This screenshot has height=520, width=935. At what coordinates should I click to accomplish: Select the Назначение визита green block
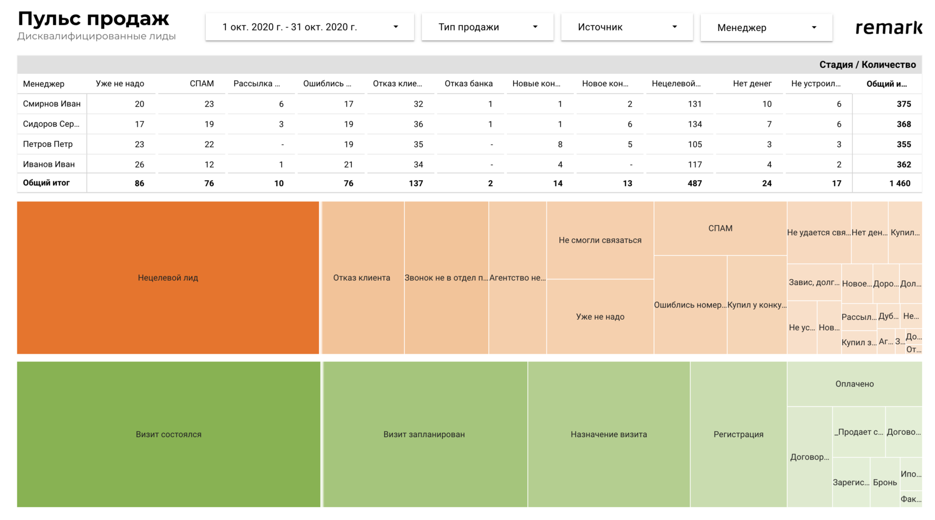(x=609, y=434)
